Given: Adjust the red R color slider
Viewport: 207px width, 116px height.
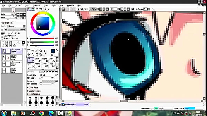Looking at the screenshot, I should tap(42, 39).
